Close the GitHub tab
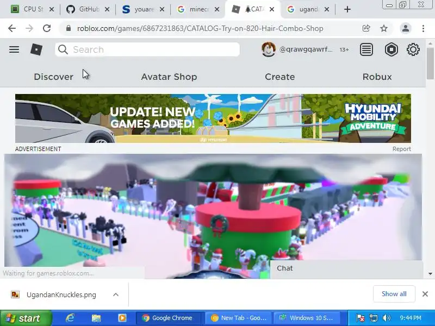 [107, 9]
